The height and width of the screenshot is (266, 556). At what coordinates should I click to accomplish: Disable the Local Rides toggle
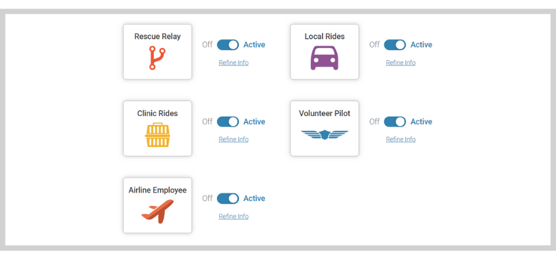tap(395, 44)
